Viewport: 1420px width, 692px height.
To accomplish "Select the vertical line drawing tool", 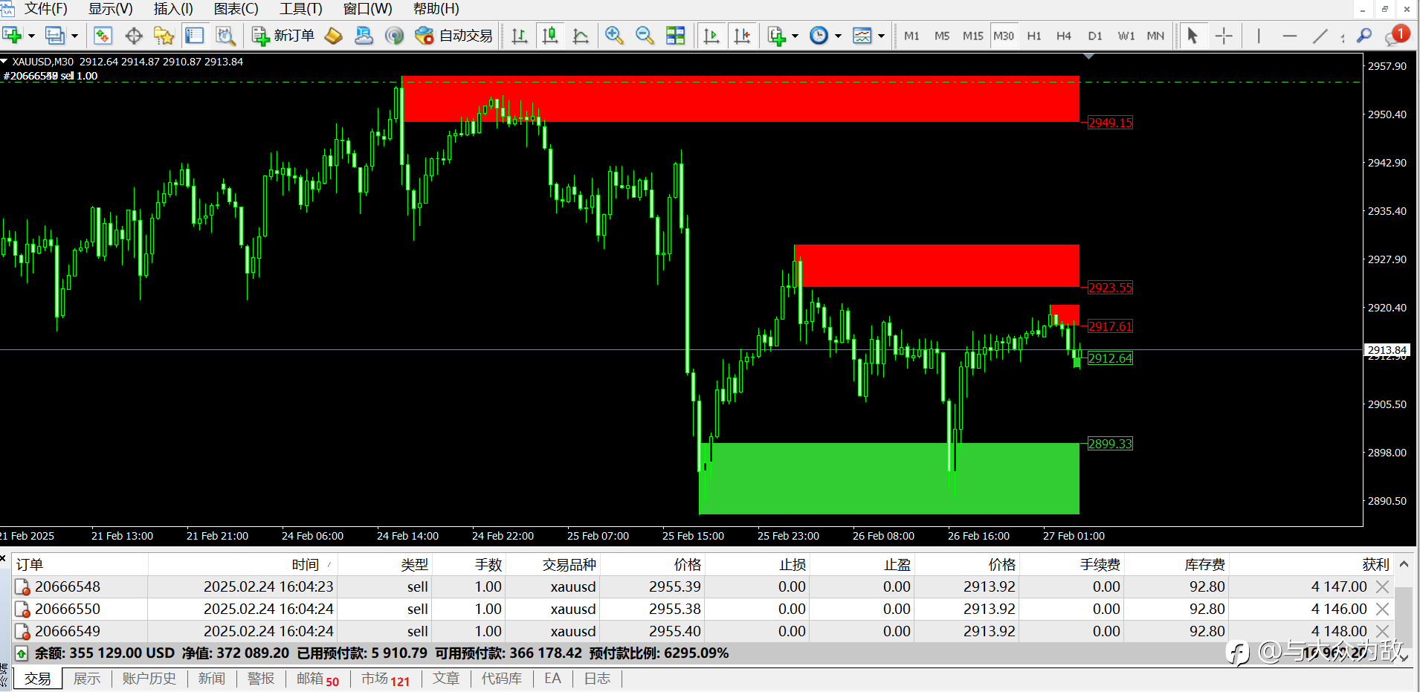I will [x=1258, y=36].
